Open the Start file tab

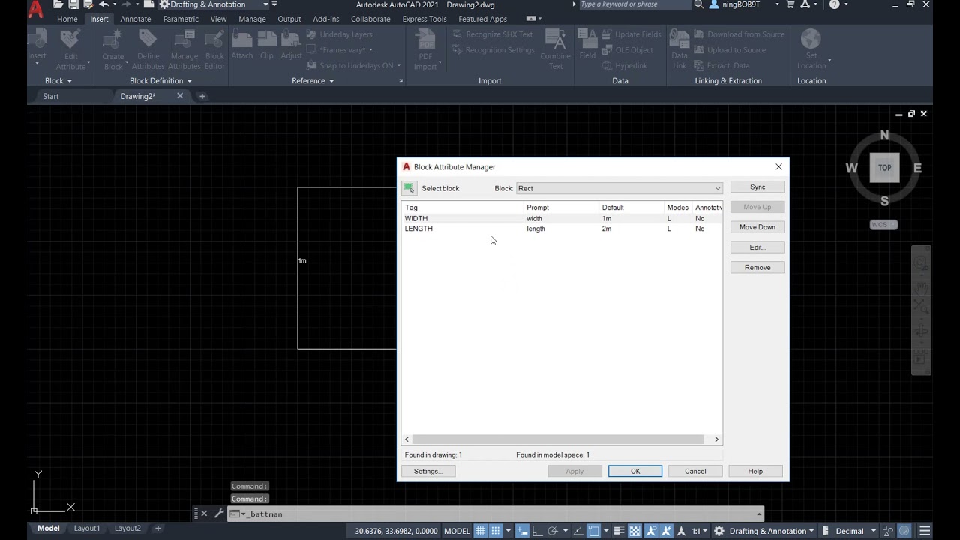click(x=50, y=96)
